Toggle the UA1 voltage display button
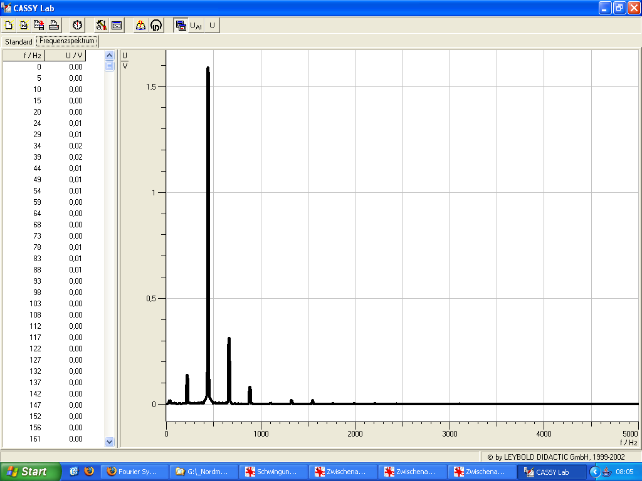642x481 pixels. [x=196, y=26]
